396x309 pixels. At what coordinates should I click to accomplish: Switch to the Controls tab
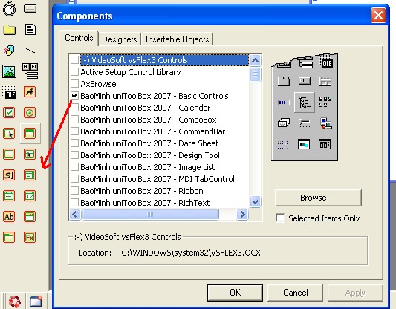coord(79,38)
